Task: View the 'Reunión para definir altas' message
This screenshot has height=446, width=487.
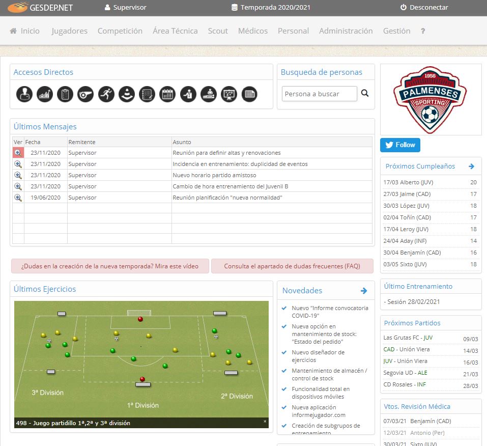Action: 18,152
